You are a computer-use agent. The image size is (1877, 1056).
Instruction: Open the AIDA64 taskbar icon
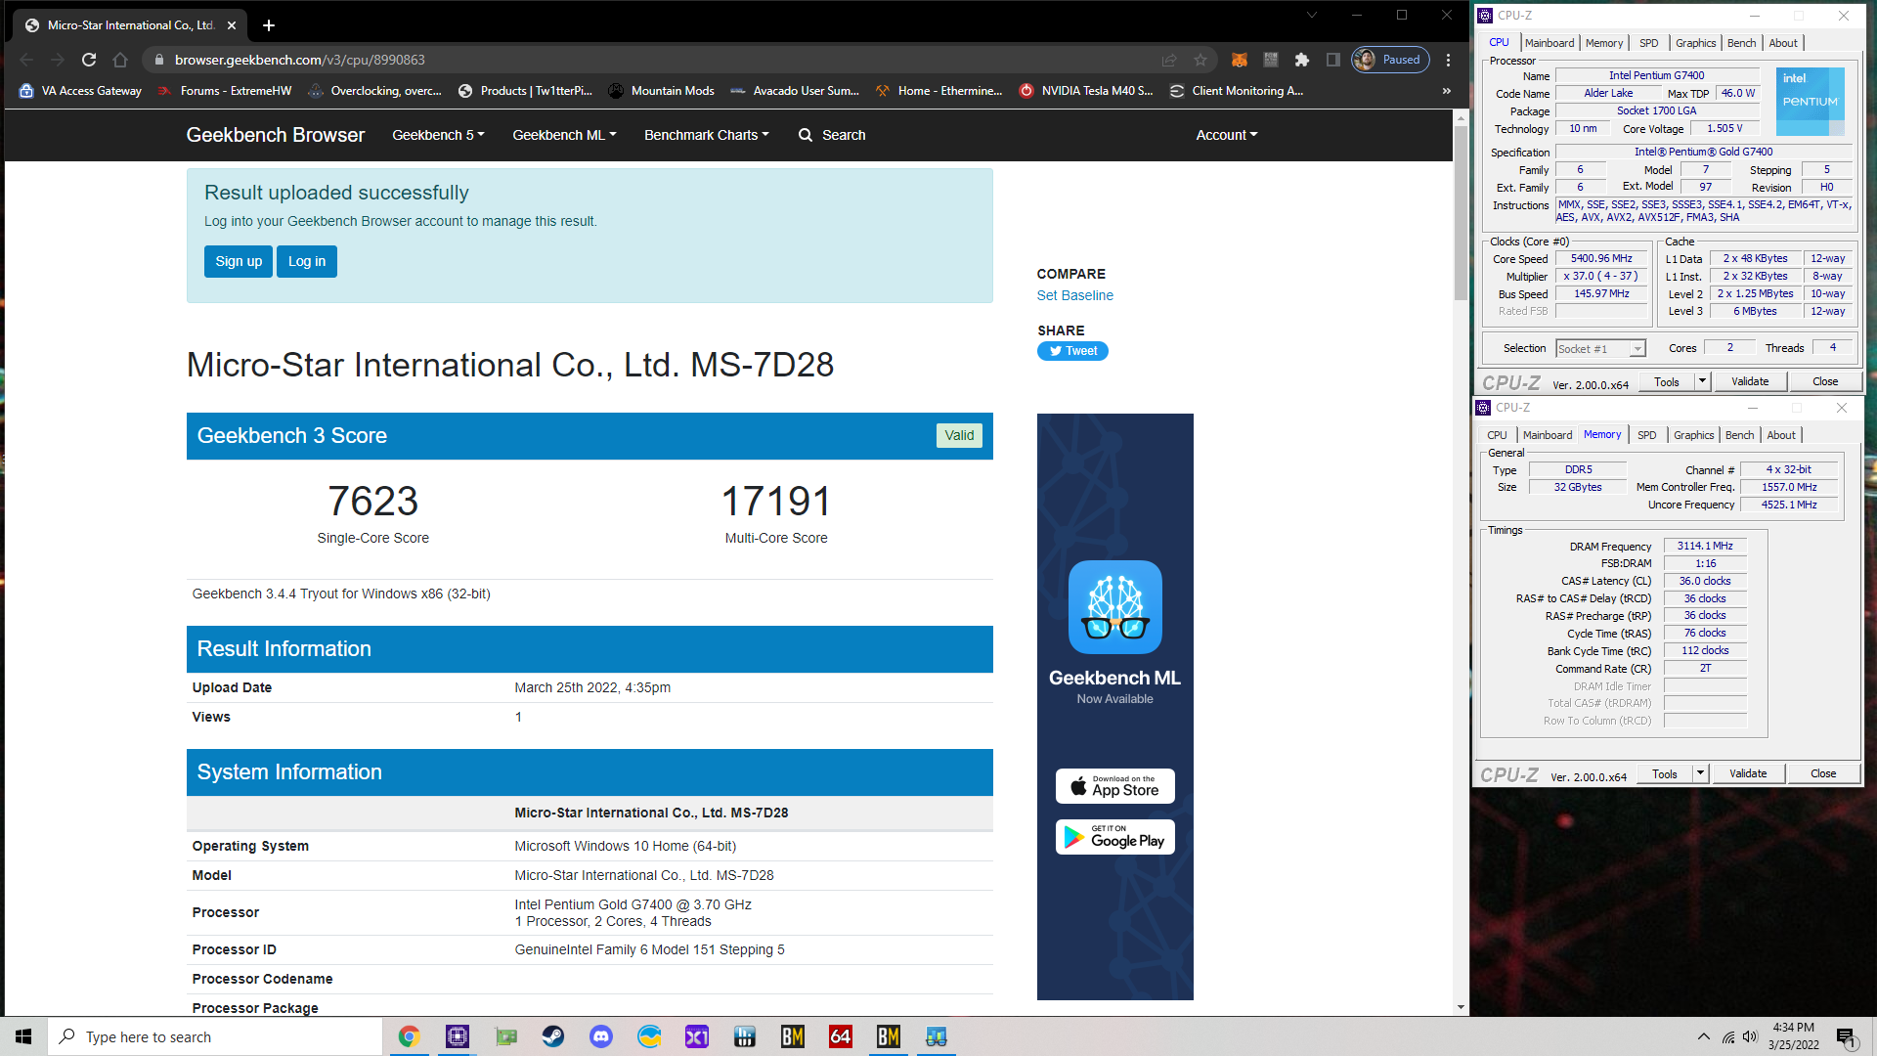(840, 1036)
